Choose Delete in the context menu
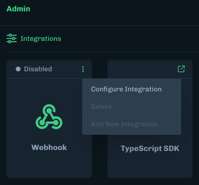This screenshot has height=185, width=199. coord(101,107)
